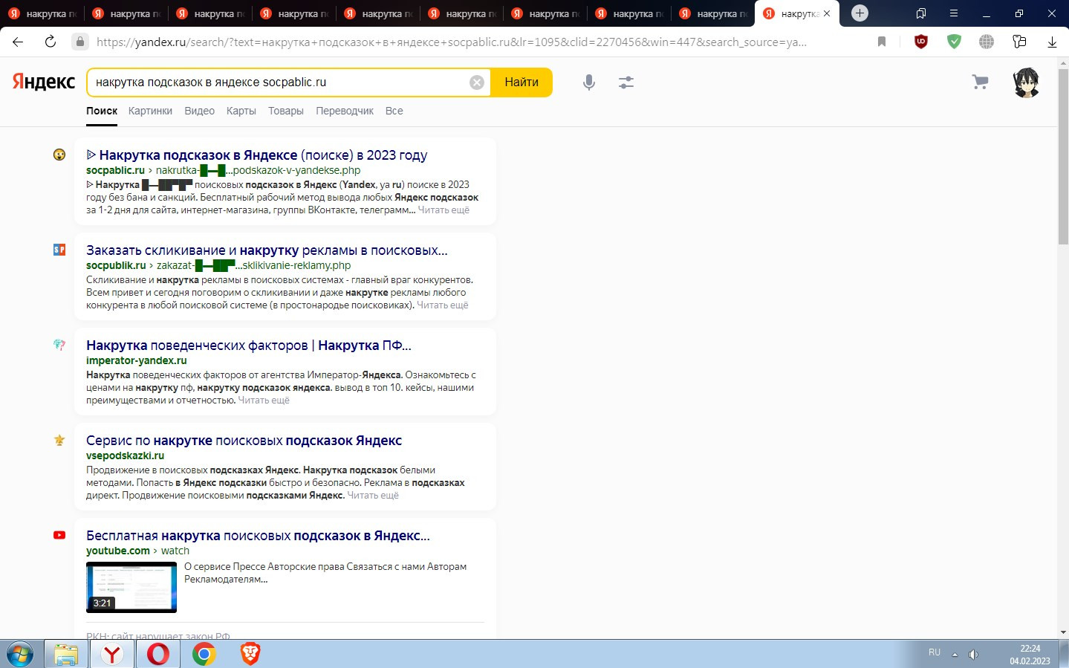Open the volume control in system tray
Screen dimensions: 1069x668
(973, 654)
